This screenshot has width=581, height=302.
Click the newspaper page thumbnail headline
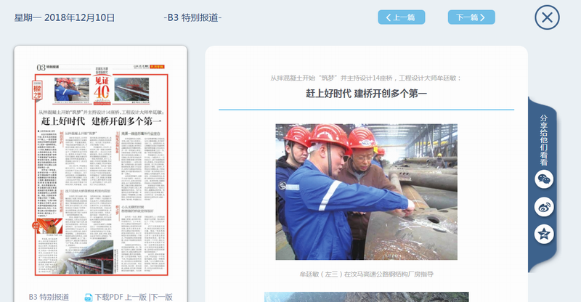point(102,122)
